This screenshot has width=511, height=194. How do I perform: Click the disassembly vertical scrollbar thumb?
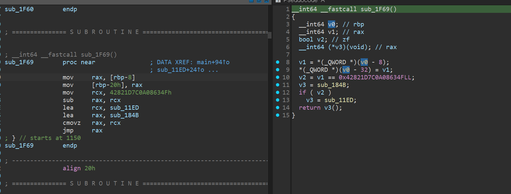[x=270, y=35]
